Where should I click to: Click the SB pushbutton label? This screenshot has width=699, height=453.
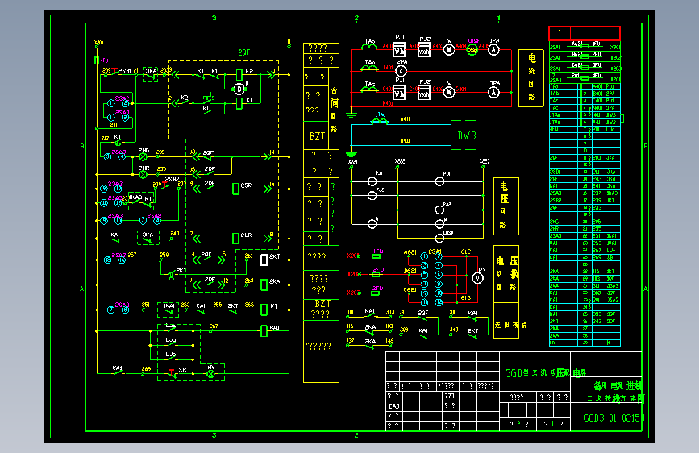coord(182,370)
